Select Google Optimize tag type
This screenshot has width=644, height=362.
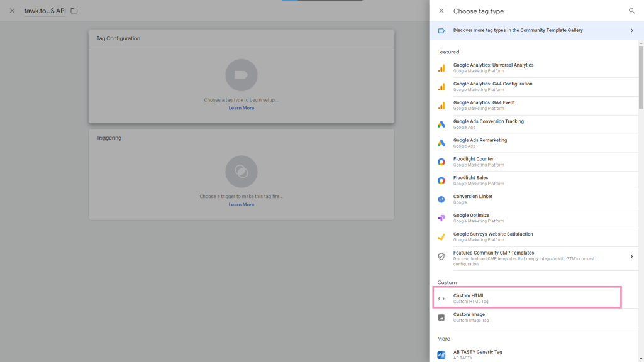[x=536, y=218]
